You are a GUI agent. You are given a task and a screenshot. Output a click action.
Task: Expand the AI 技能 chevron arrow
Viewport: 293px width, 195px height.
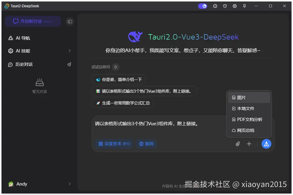coord(70,51)
